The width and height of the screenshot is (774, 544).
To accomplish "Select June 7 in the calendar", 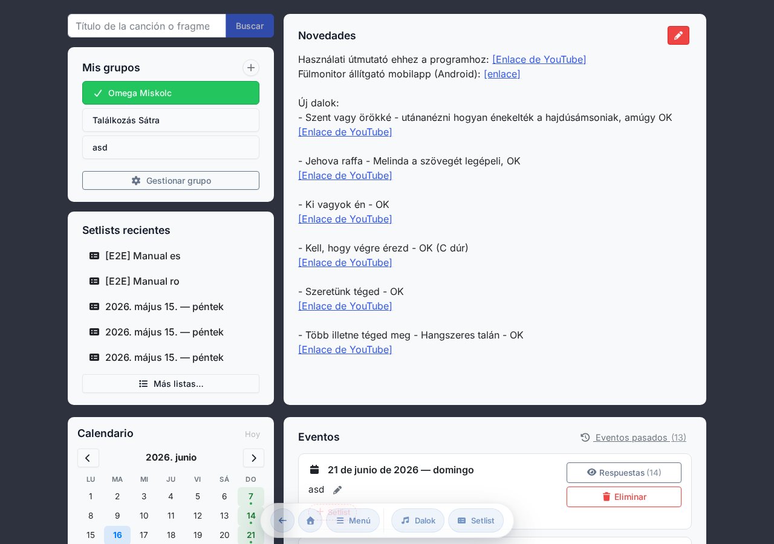I will point(251,497).
